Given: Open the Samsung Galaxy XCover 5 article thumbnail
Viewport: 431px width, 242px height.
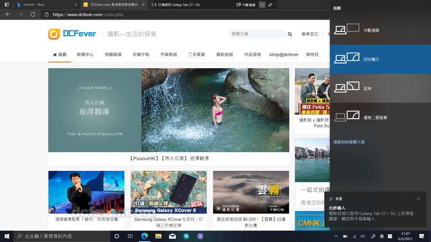Looking at the screenshot, I should coord(169,192).
